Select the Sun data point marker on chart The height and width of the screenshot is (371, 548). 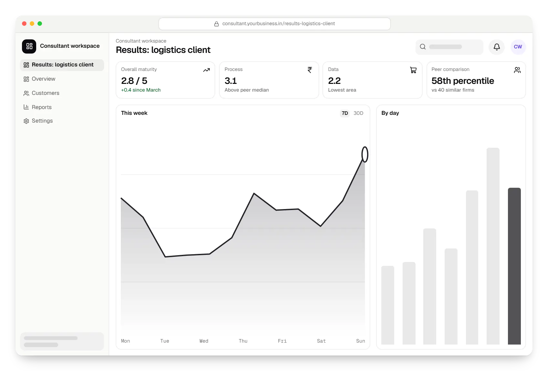(x=365, y=155)
